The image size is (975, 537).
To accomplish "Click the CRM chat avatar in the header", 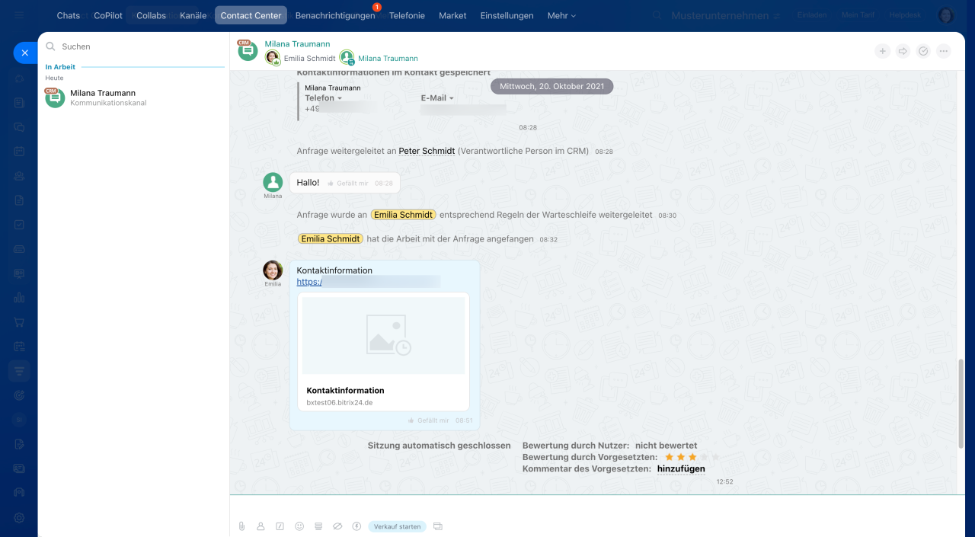I will pos(248,50).
